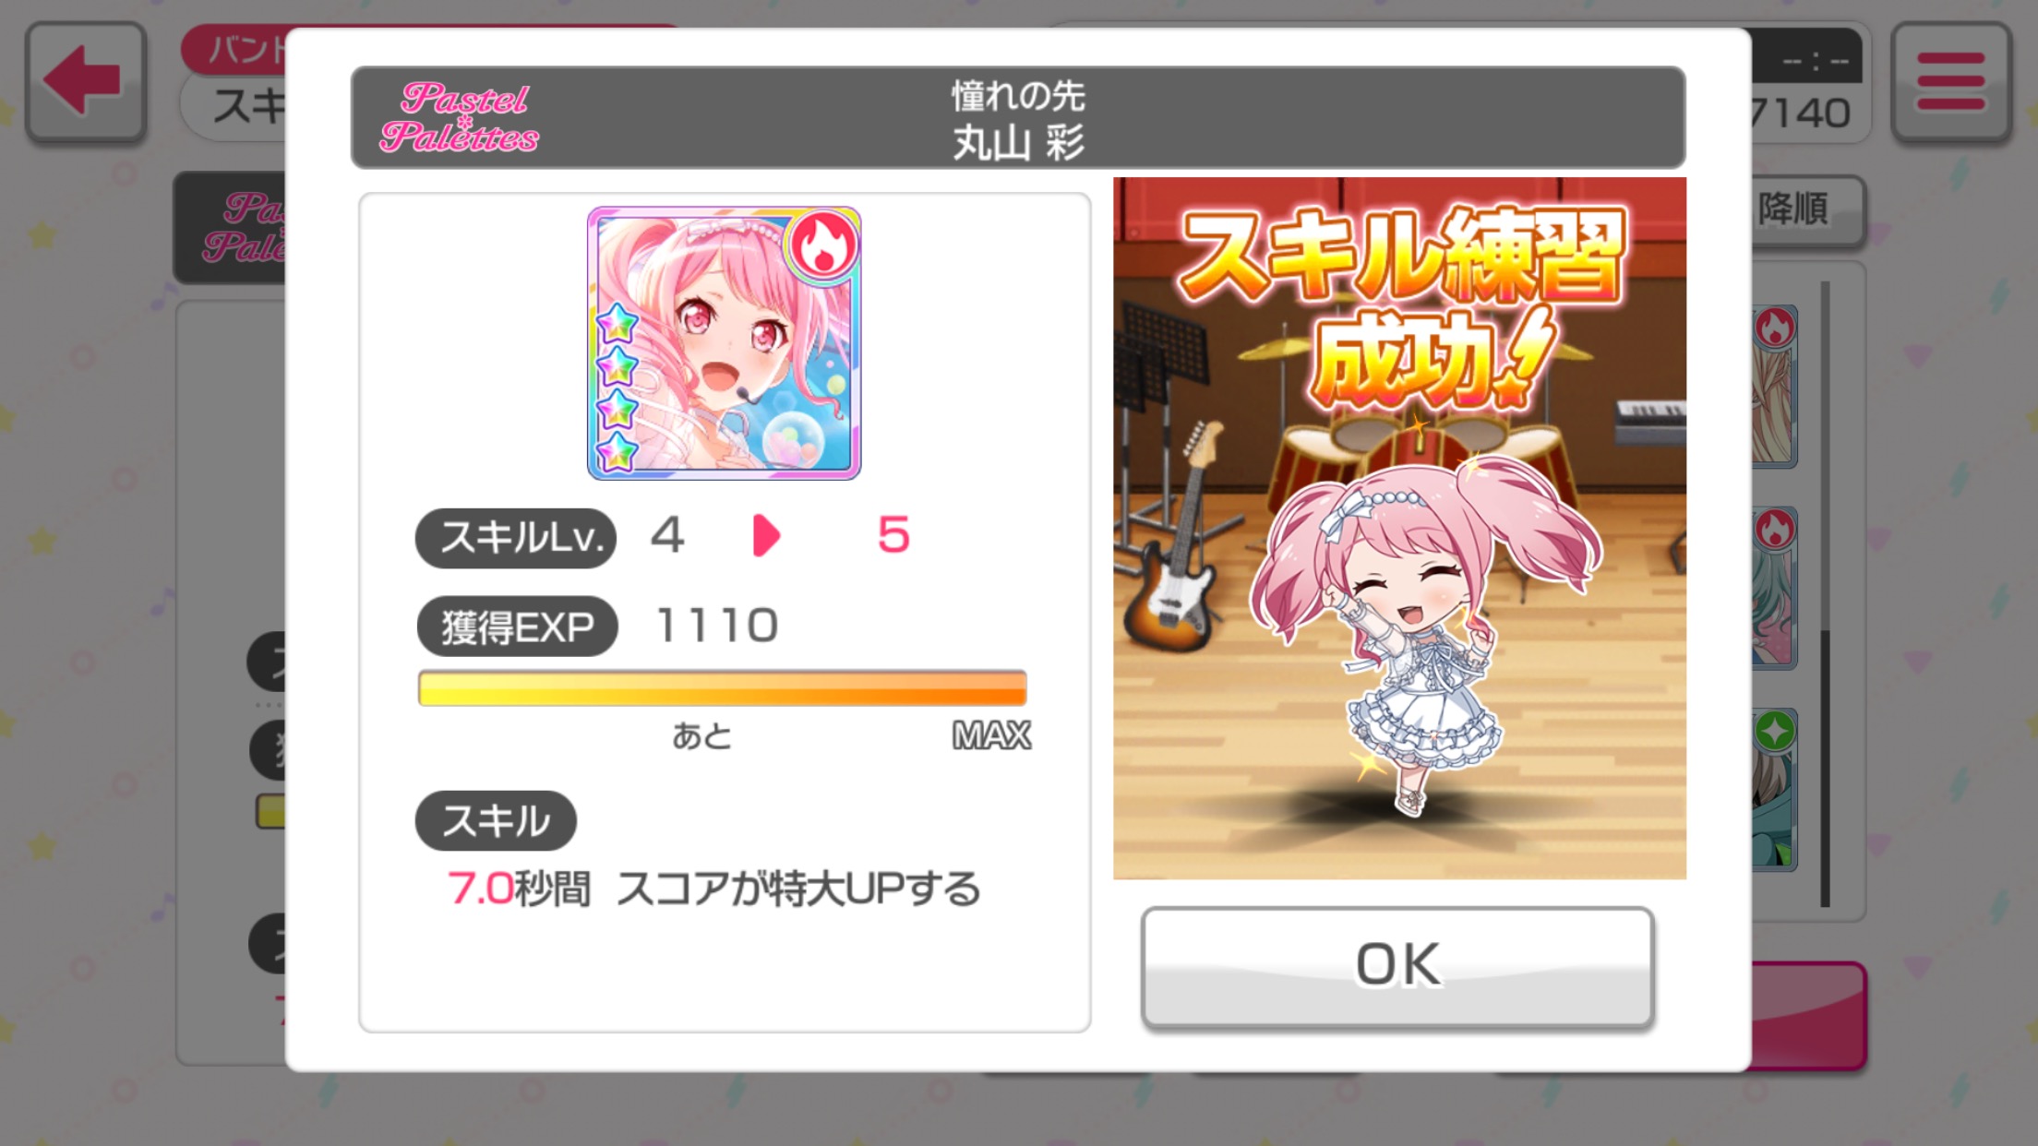Tap the スキル label badge

point(496,820)
